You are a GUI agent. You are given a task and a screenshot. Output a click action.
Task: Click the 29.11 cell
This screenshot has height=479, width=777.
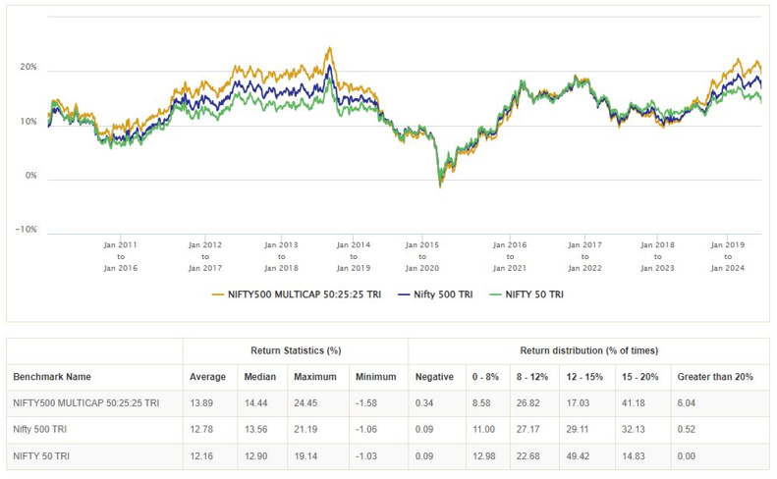(x=578, y=430)
